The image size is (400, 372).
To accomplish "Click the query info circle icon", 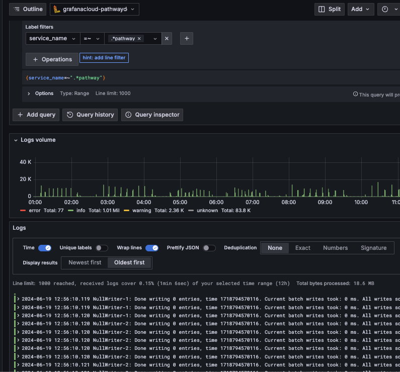I will (x=355, y=94).
